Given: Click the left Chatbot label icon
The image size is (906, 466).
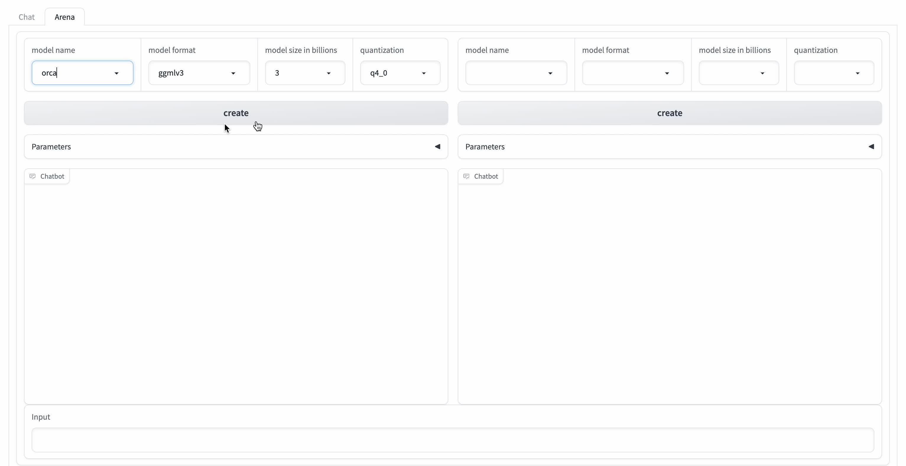Looking at the screenshot, I should [33, 176].
